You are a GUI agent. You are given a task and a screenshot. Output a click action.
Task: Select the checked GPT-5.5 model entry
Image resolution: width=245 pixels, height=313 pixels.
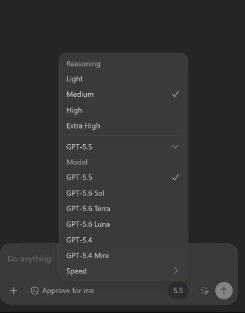(123, 178)
